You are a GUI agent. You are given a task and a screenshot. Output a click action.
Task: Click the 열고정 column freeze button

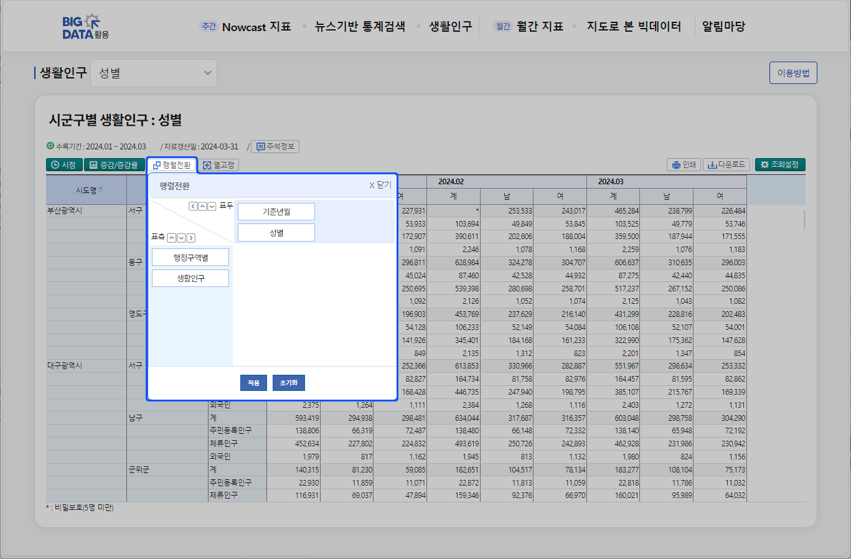coord(219,165)
